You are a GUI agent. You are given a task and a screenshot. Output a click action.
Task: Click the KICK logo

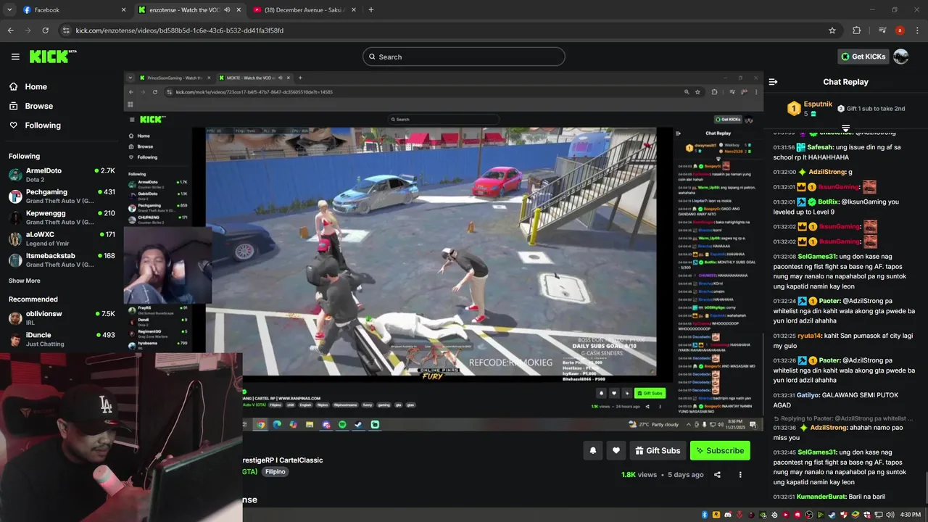pyautogui.click(x=52, y=57)
